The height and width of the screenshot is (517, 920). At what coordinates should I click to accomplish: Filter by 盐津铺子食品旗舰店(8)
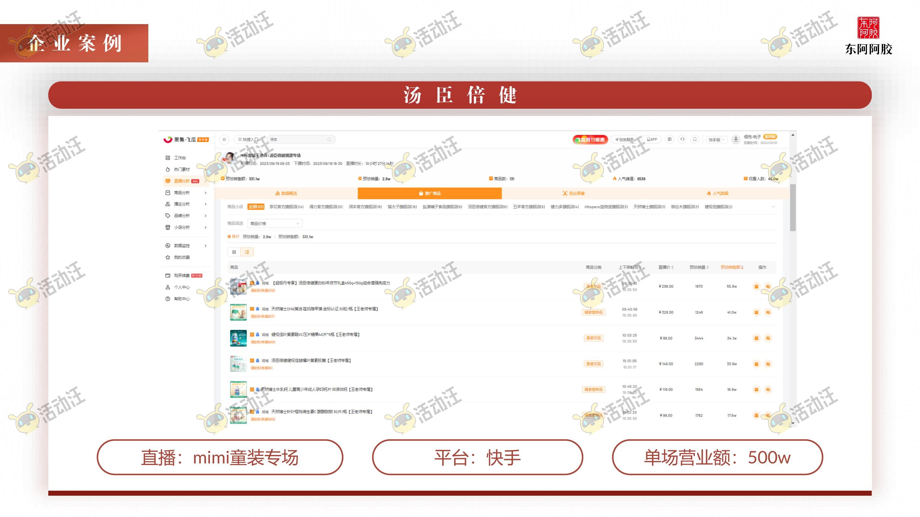442,206
